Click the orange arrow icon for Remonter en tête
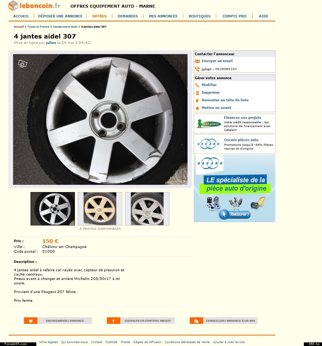Image resolution: width=322 pixels, height=346 pixels. pyautogui.click(x=197, y=101)
